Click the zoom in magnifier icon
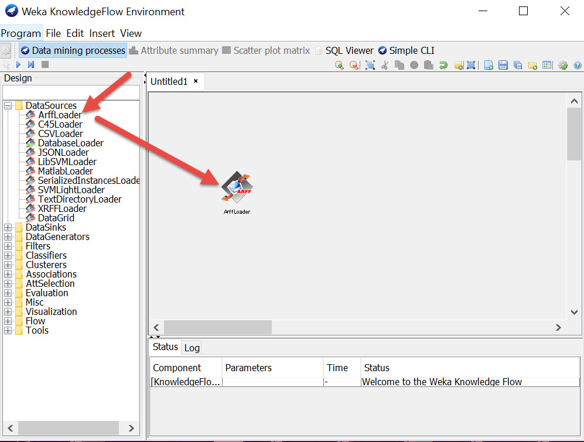The height and width of the screenshot is (442, 584). coord(339,65)
